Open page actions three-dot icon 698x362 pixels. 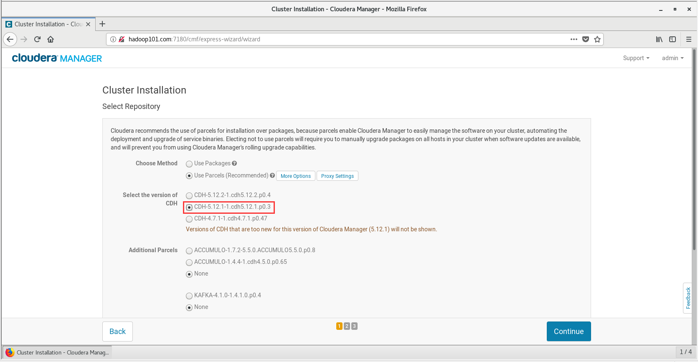point(574,39)
